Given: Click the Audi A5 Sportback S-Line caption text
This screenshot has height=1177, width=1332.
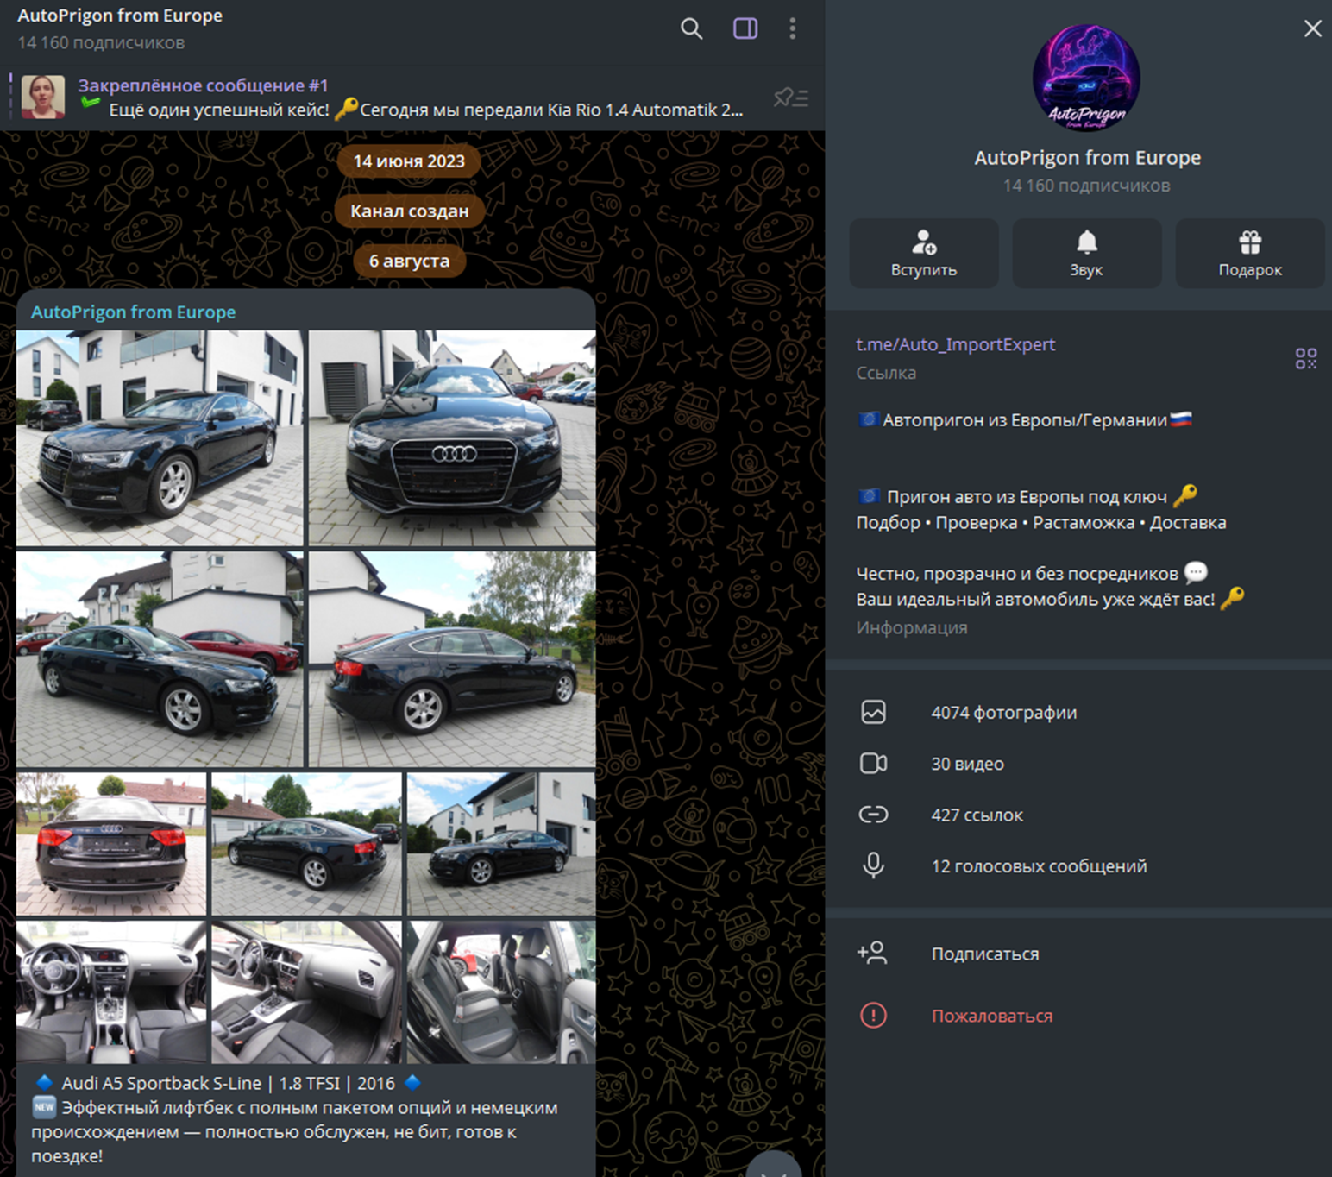Looking at the screenshot, I should point(228,1083).
